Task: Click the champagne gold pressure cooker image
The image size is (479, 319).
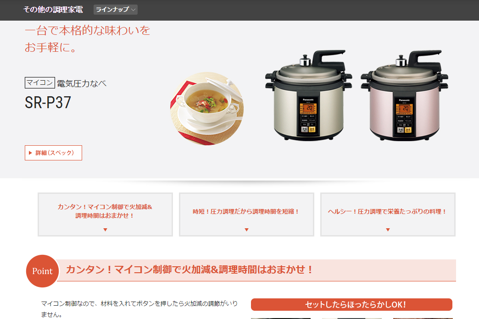Action: click(x=308, y=95)
